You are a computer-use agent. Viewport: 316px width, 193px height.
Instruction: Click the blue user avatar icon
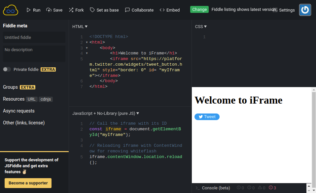tap(305, 10)
